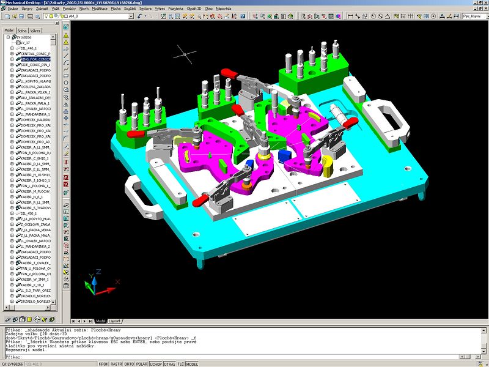
Task: Click the command window scroll up arrow
Action: [x=483, y=330]
